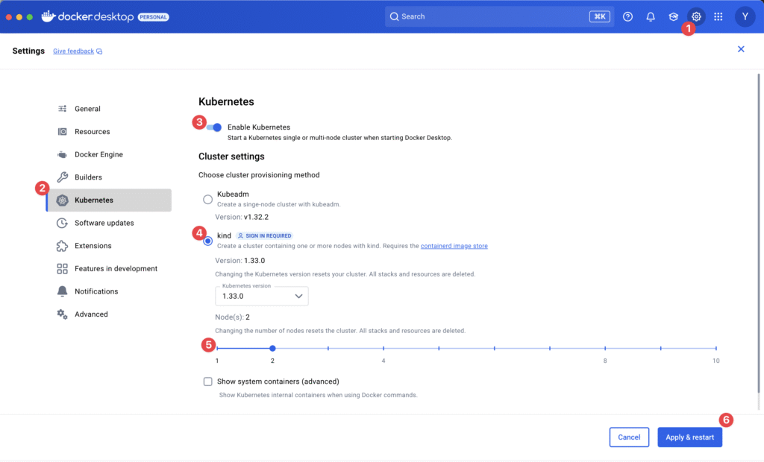
Task: Click the General sliders icon in sidebar
Action: (x=63, y=109)
